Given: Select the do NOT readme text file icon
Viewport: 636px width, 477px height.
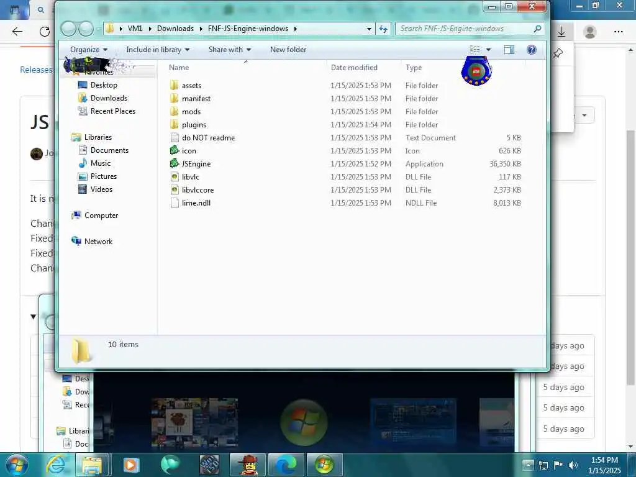Looking at the screenshot, I should pos(175,137).
